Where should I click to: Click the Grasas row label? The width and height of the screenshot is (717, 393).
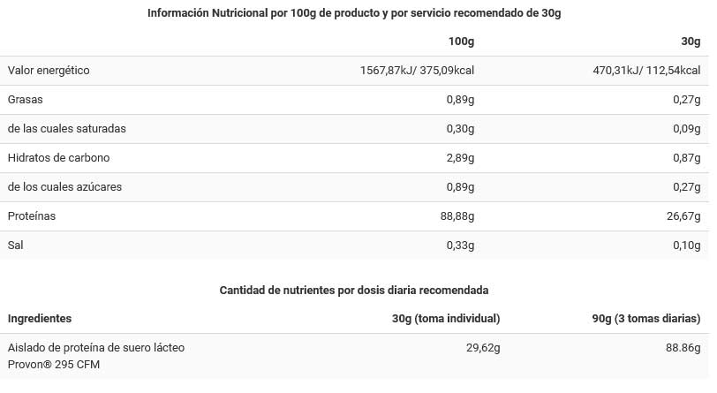click(x=26, y=100)
